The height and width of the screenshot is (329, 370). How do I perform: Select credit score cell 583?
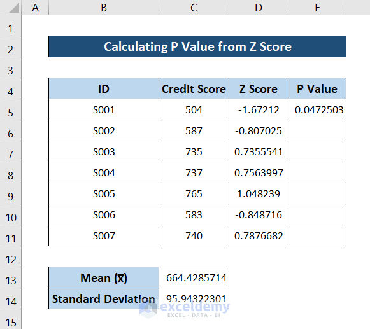click(x=194, y=214)
